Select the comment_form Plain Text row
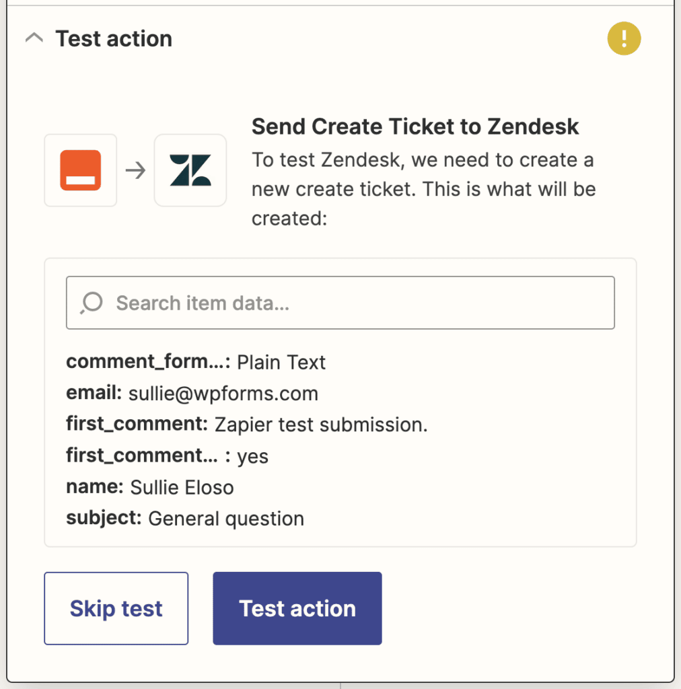The width and height of the screenshot is (681, 689). [x=196, y=362]
